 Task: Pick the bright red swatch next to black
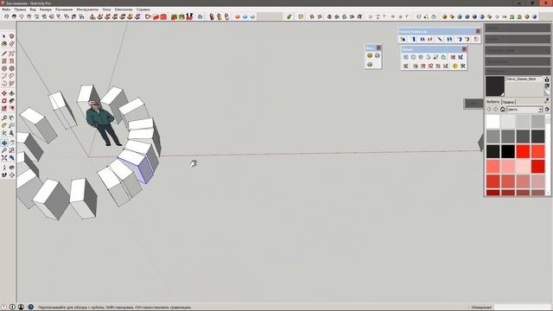click(523, 152)
